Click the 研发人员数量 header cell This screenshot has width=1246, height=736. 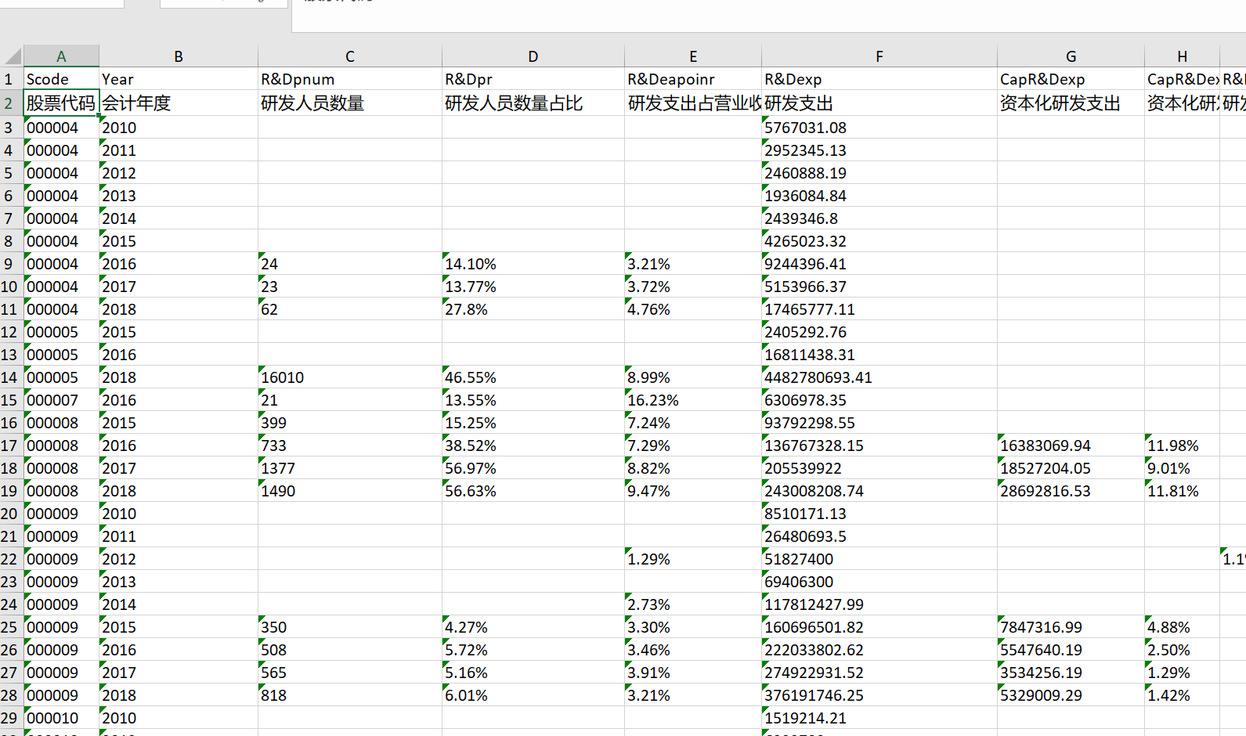point(349,103)
